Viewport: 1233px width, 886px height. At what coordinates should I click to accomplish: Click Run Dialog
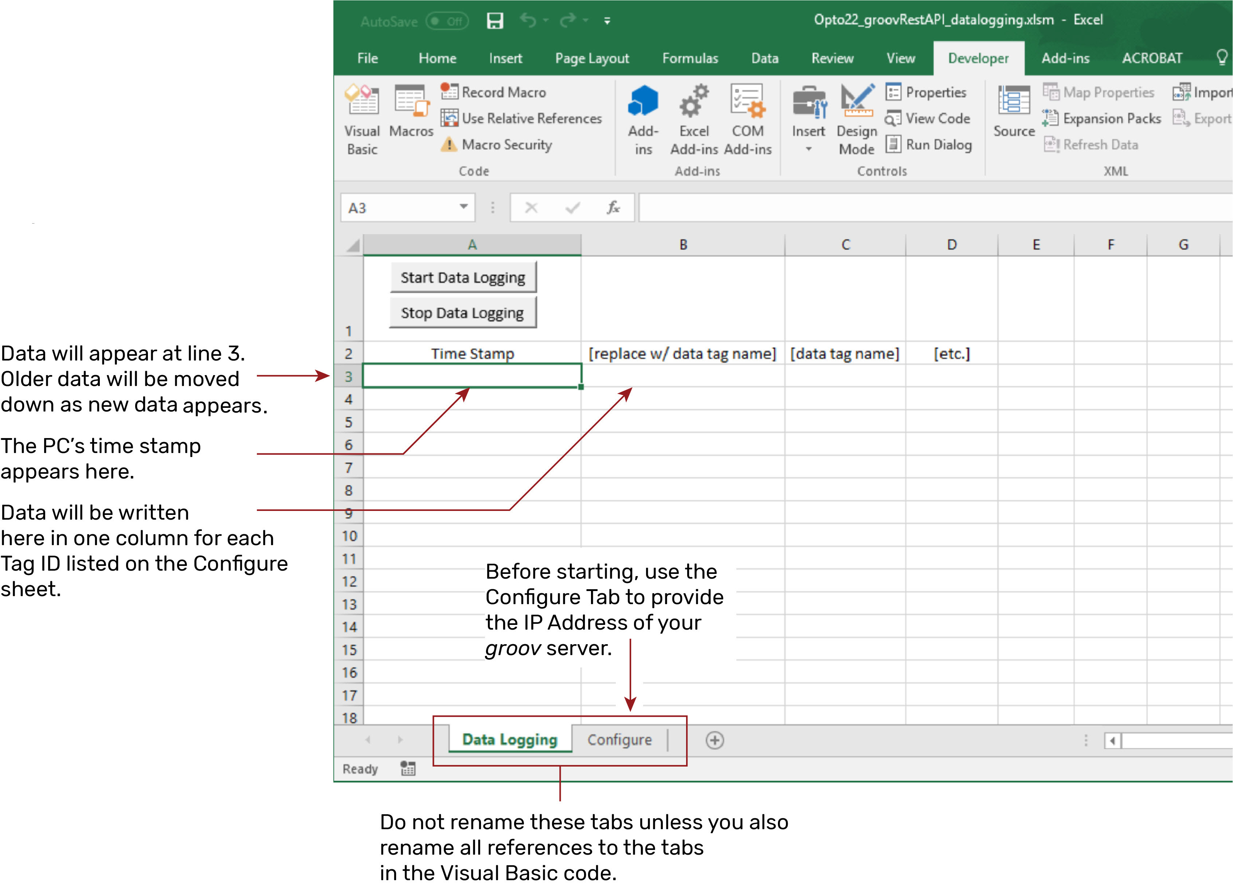(928, 145)
